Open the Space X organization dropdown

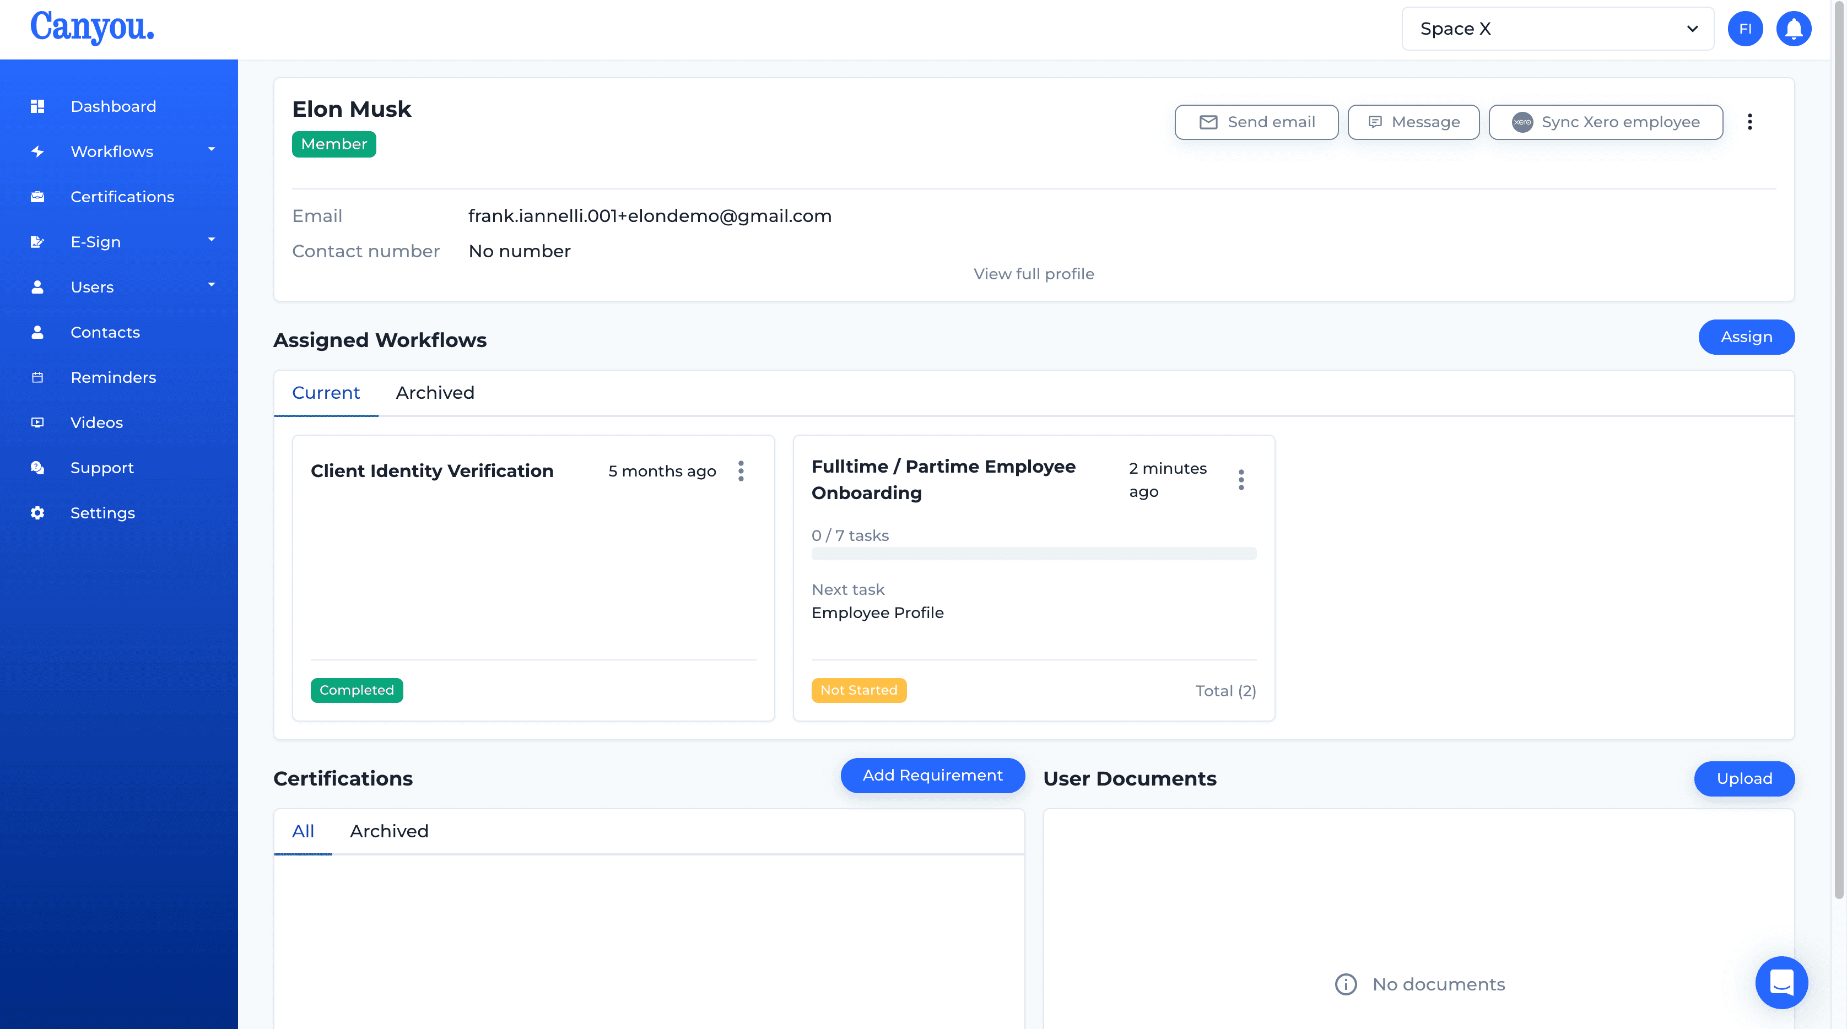pyautogui.click(x=1557, y=29)
